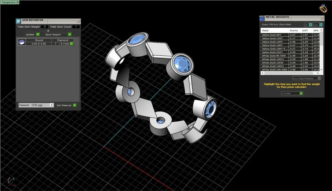This screenshot has width=332, height=191.
Task: Sort by the Grams column header
Action: 295,30
